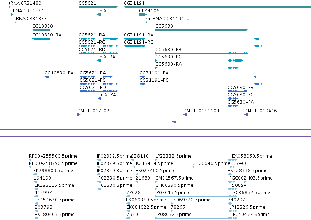Screen dimensions: 311x220
Task: Select EST IP07615.5prime
Action: click(x=196, y=197)
